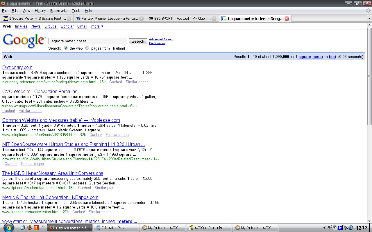The height and width of the screenshot is (232, 372).
Task: Switch to the Fantasy Premier League tab
Action: click(109, 19)
